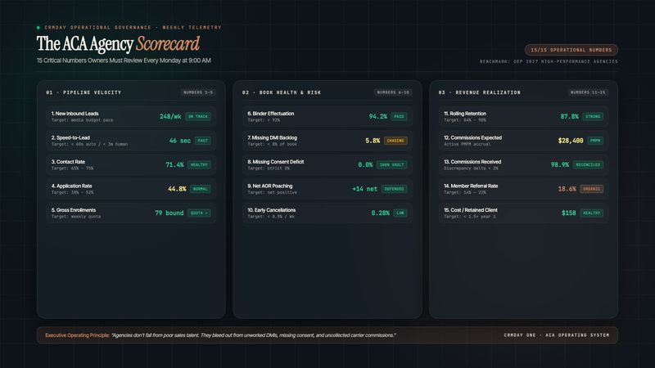Click the "DEFENDED" status badge
Screen dimensions: 655x368
coord(394,189)
